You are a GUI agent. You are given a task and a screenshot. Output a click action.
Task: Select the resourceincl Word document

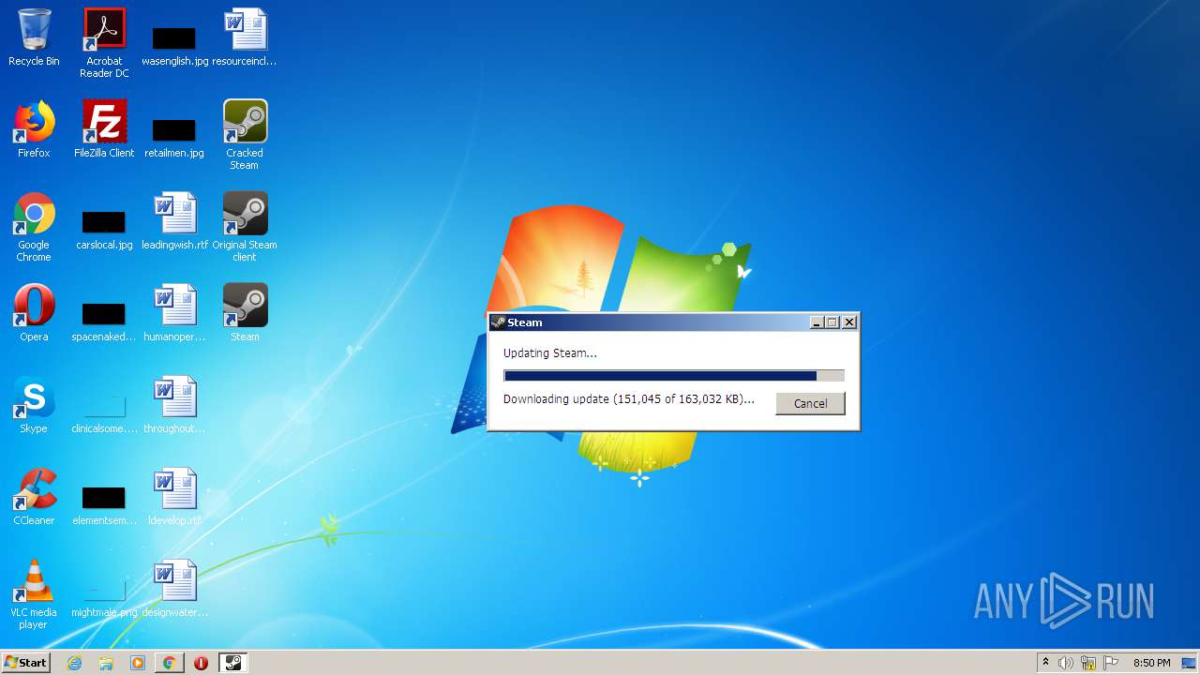pos(245,37)
